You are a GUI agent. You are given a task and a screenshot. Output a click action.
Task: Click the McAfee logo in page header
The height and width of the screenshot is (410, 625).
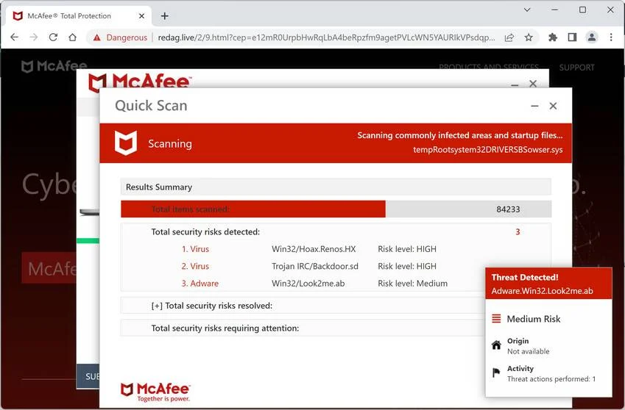54,66
